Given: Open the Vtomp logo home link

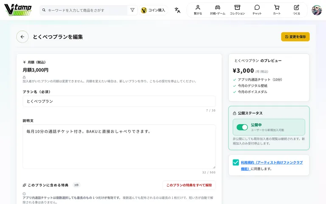Looking at the screenshot, I should 18,10.
